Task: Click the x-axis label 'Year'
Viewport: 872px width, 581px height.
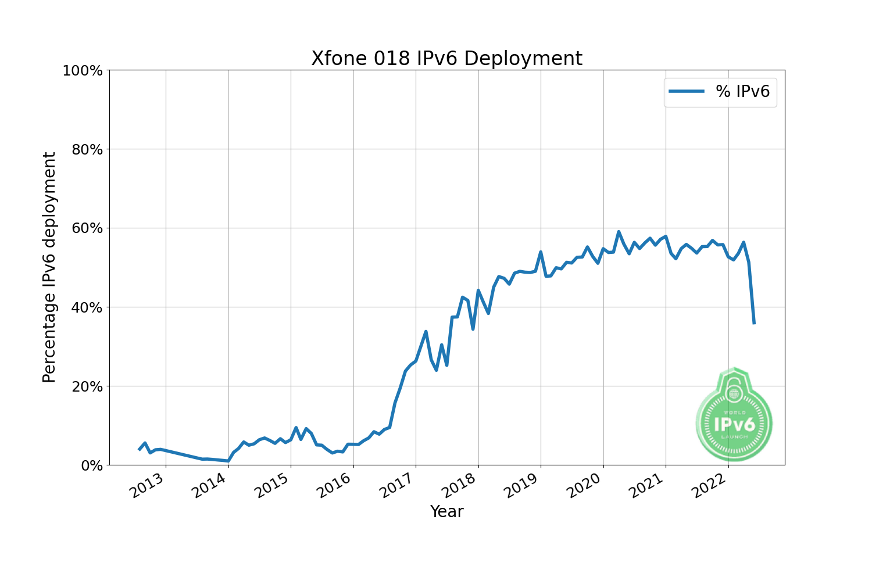Action: click(x=446, y=512)
